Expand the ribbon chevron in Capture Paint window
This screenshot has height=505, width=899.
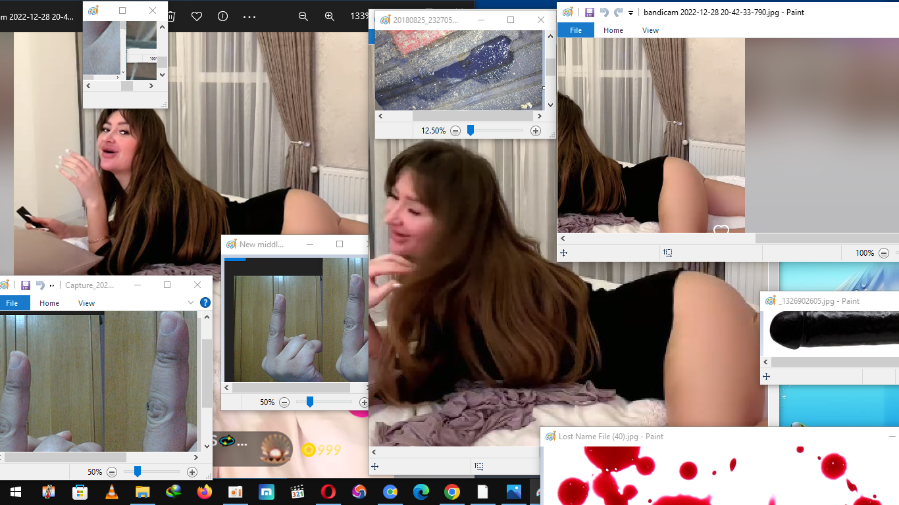[x=191, y=302]
